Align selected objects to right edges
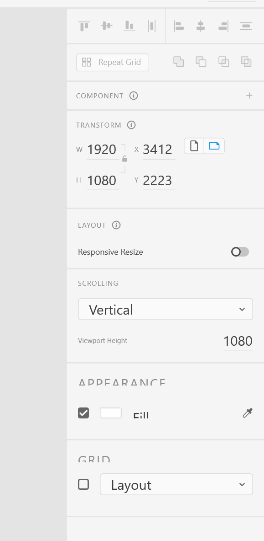Image resolution: width=264 pixels, height=541 pixels. pyautogui.click(x=223, y=26)
